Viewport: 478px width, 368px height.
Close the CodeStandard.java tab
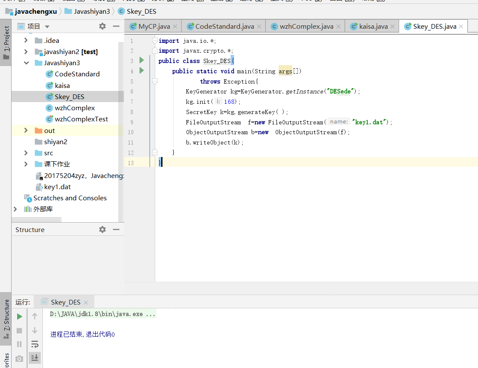(x=259, y=27)
